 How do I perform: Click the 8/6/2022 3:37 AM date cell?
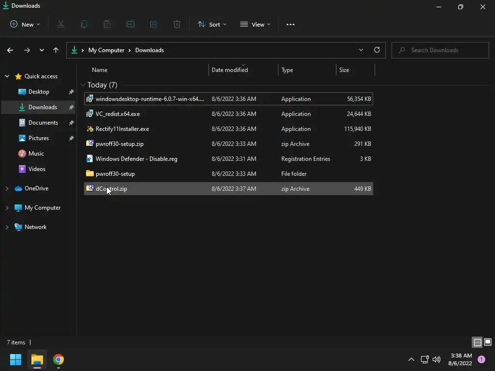(x=234, y=189)
